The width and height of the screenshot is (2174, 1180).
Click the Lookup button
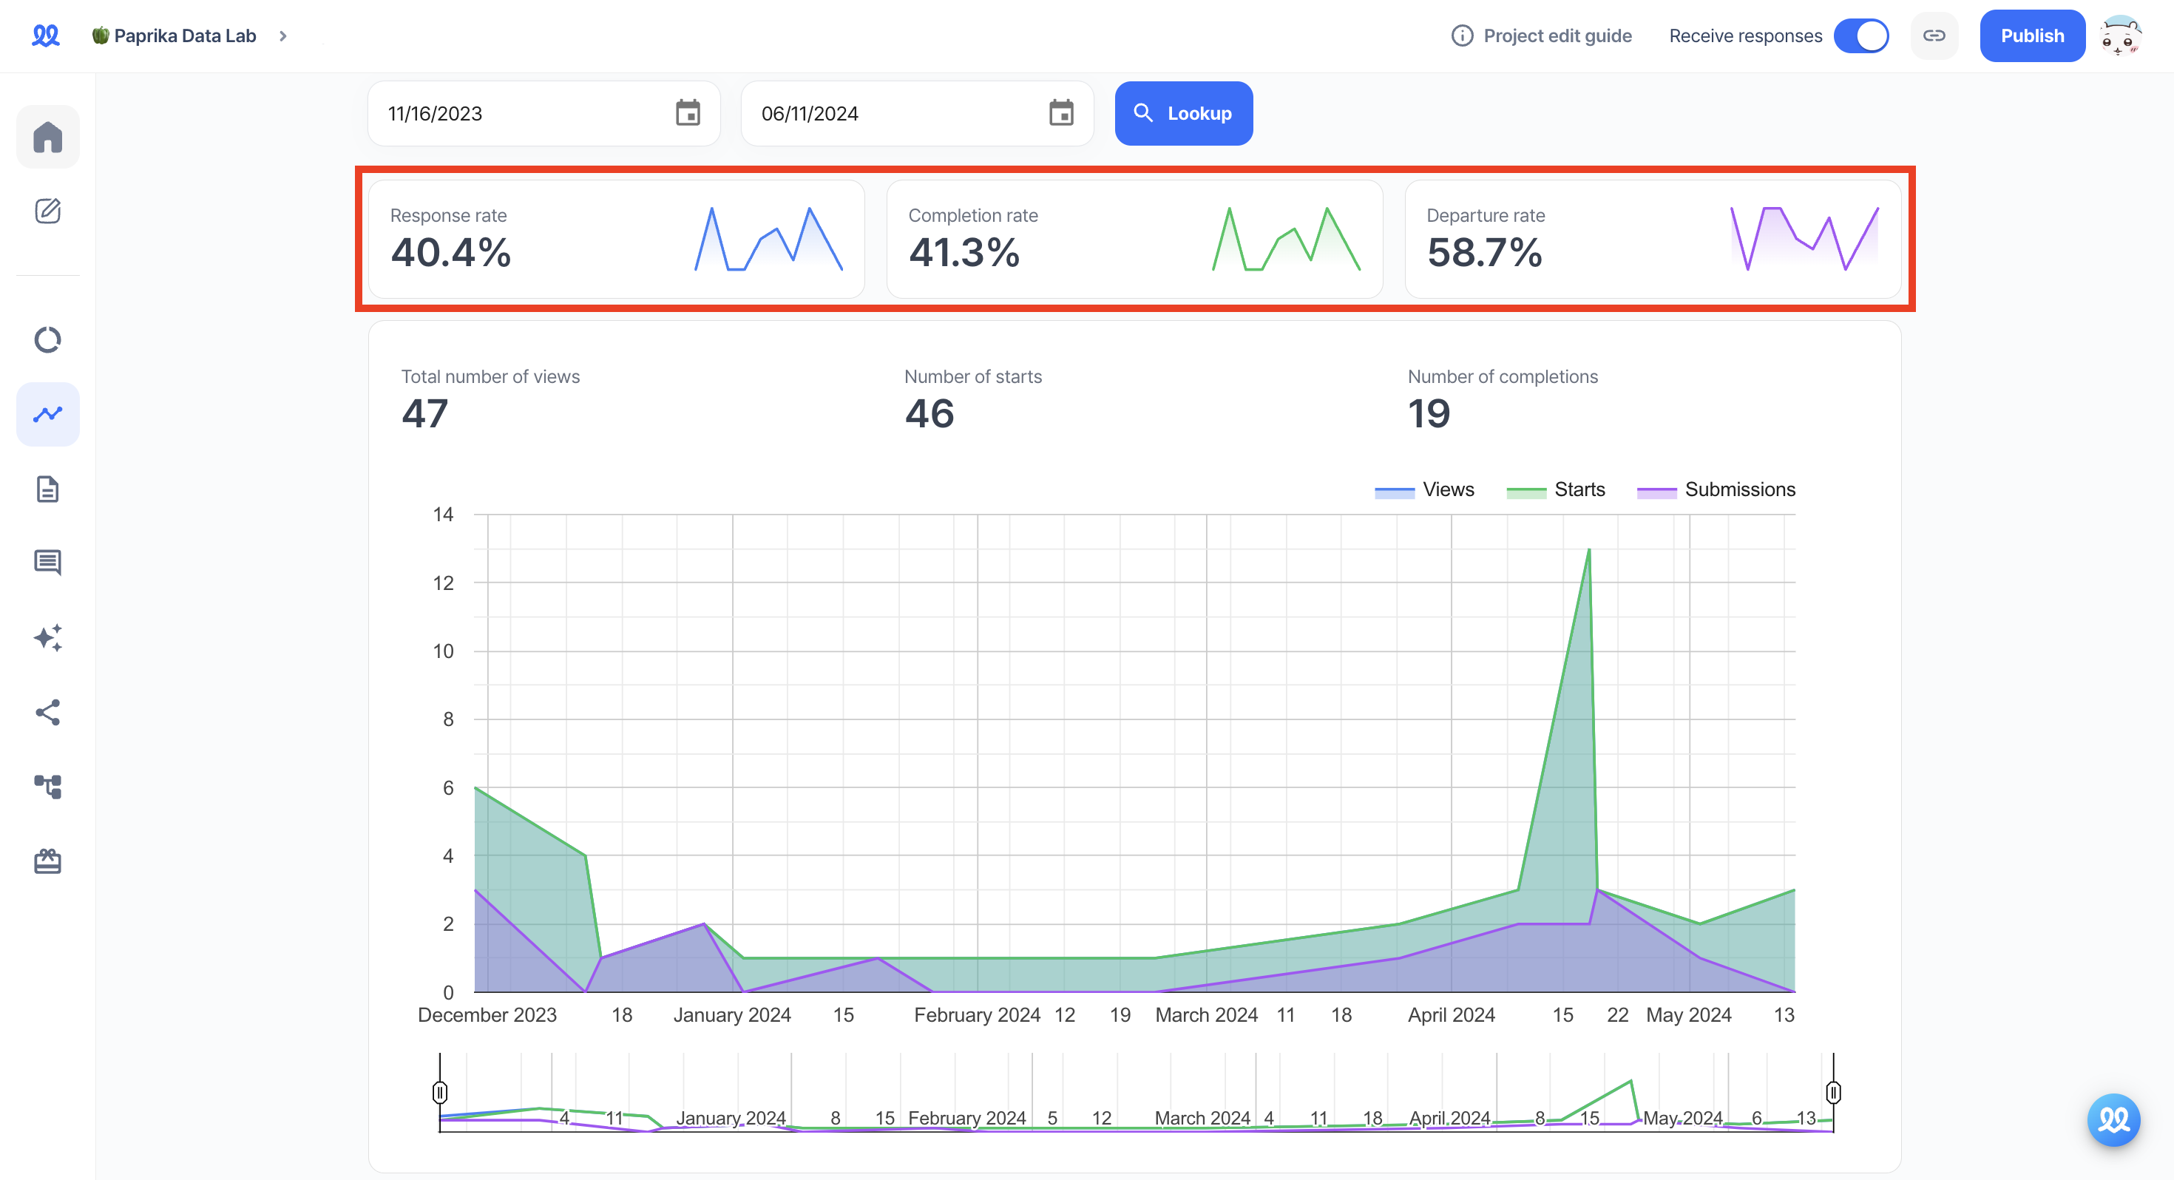point(1183,113)
